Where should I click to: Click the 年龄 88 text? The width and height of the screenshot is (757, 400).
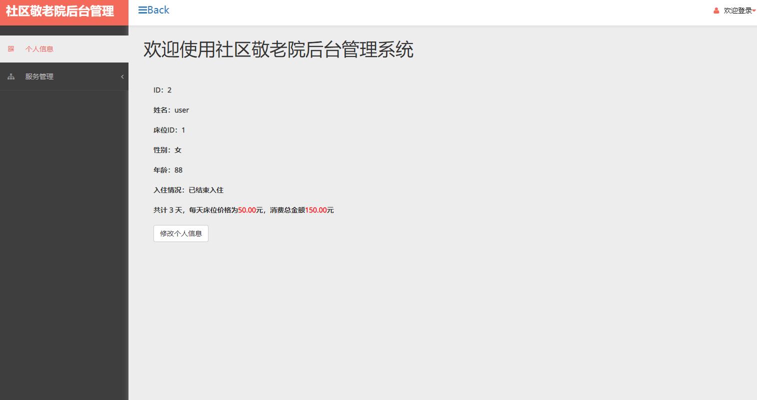178,170
